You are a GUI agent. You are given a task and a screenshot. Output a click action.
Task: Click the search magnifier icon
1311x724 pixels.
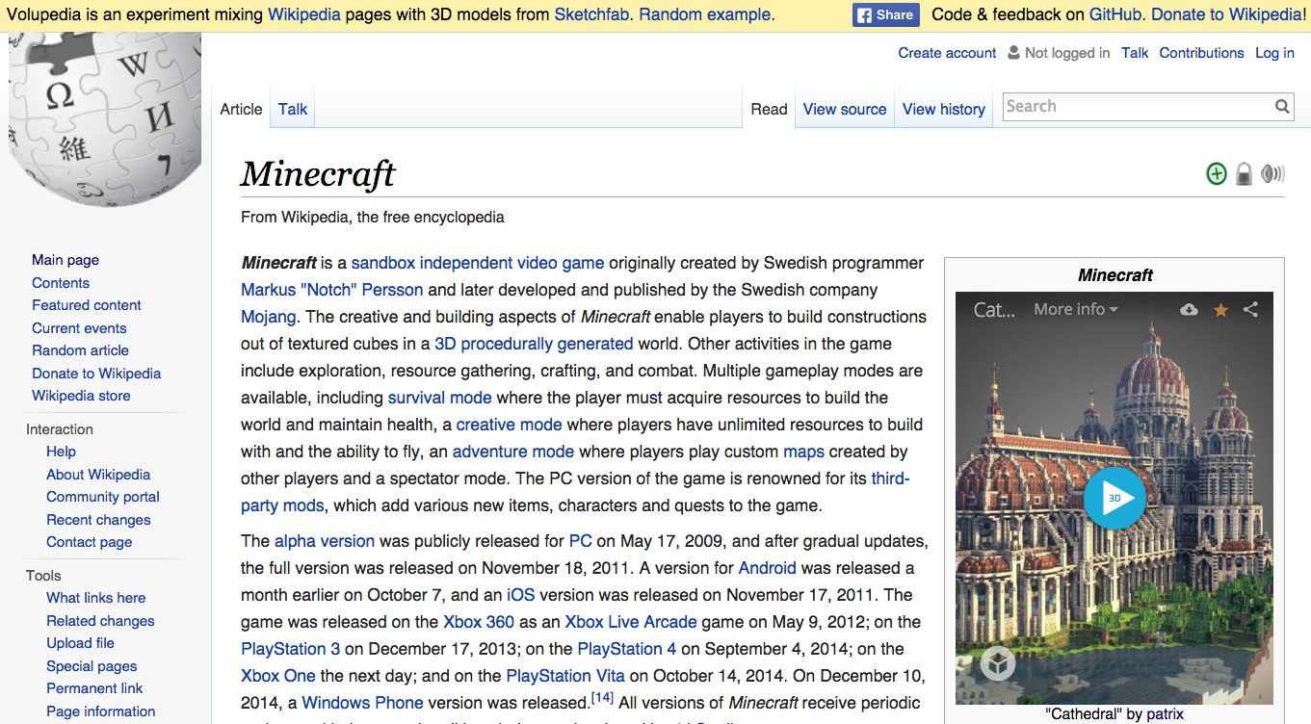[1282, 107]
